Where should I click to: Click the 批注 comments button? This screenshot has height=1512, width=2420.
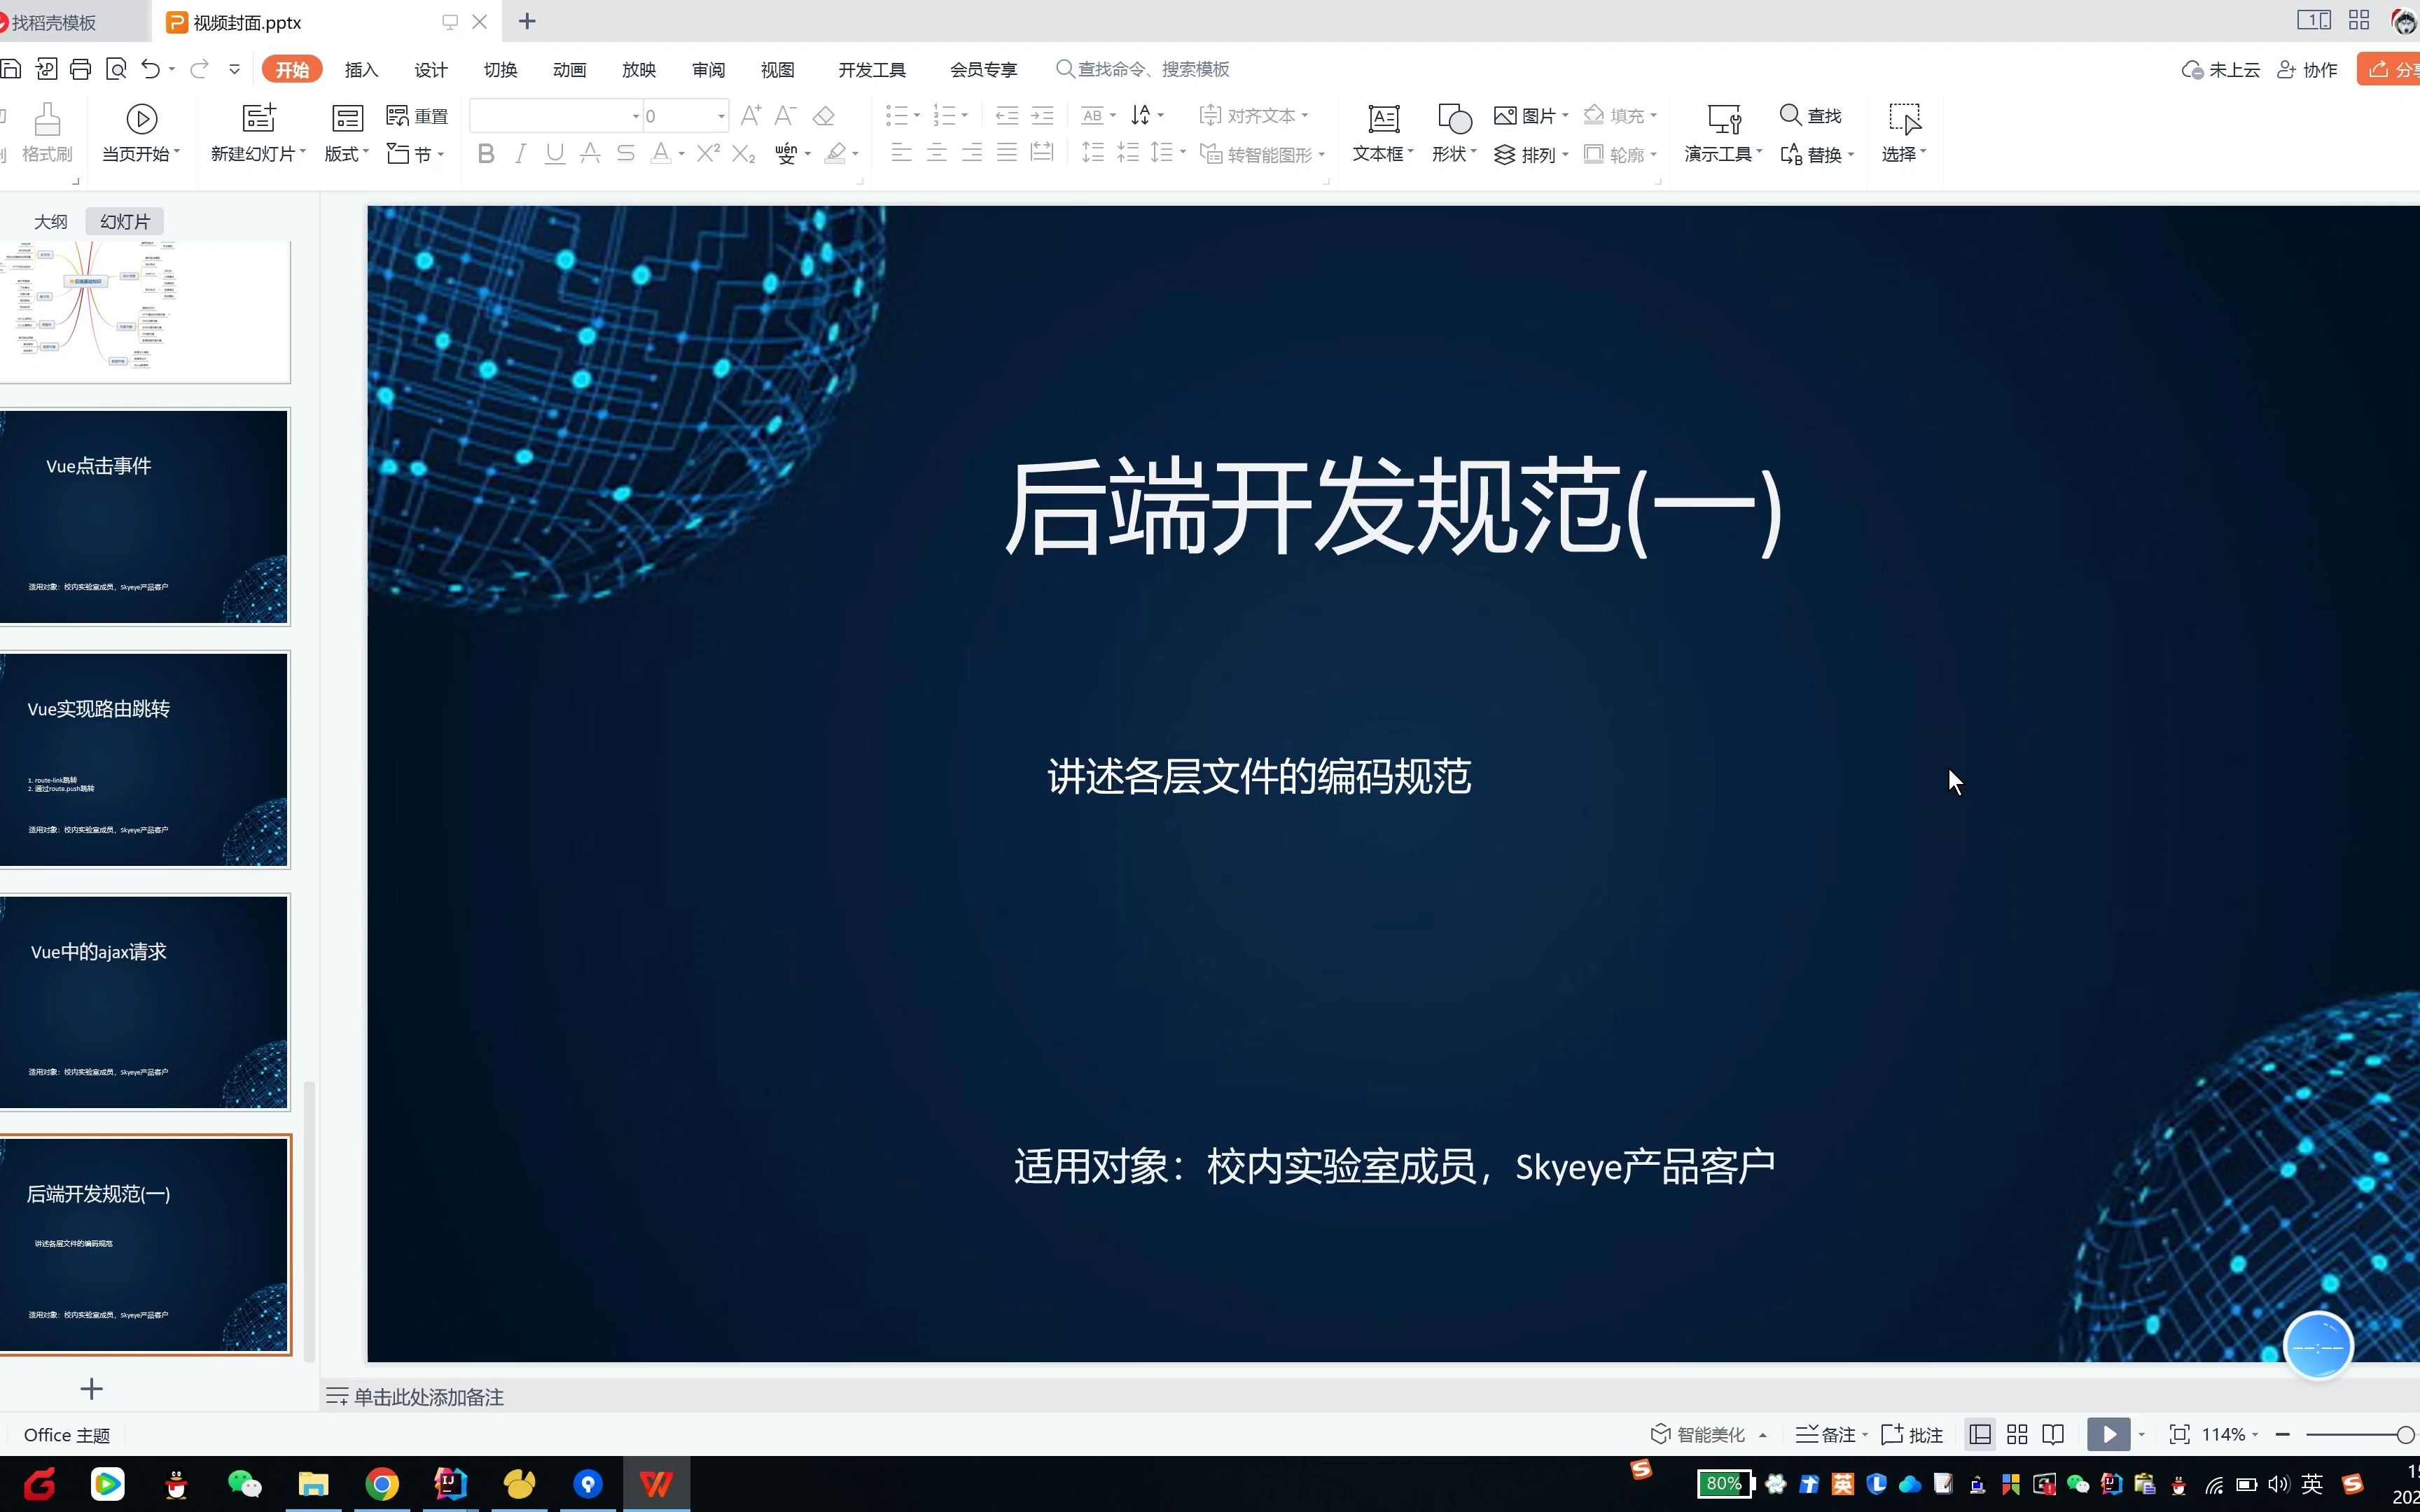(x=1912, y=1434)
